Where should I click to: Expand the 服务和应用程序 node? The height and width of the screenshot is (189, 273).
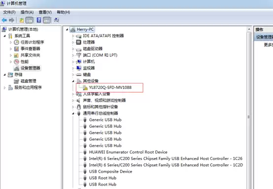(5, 88)
